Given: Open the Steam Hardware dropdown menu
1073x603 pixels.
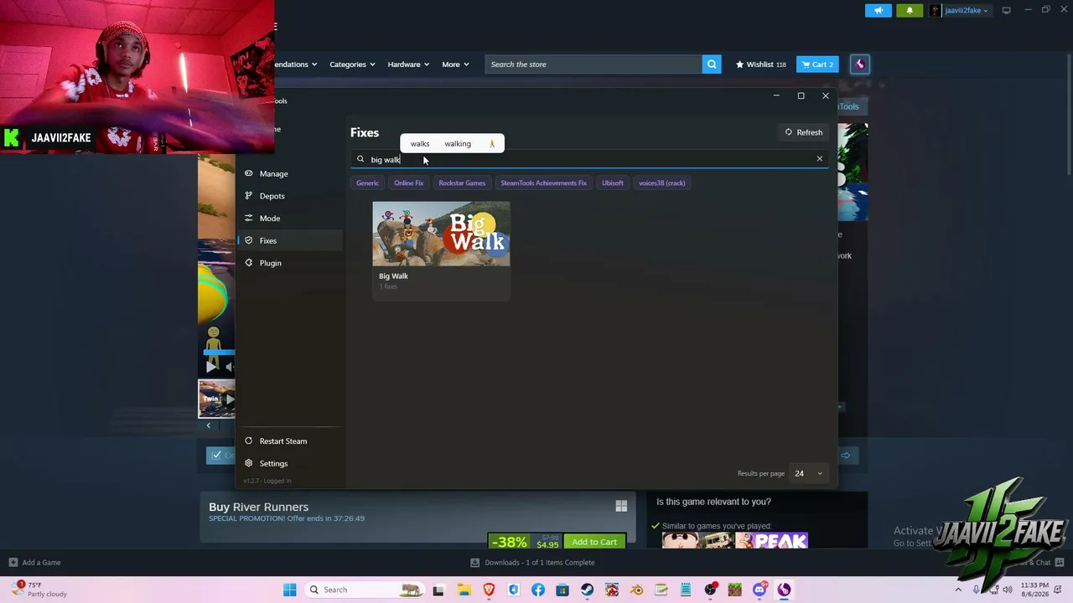Looking at the screenshot, I should tap(408, 64).
